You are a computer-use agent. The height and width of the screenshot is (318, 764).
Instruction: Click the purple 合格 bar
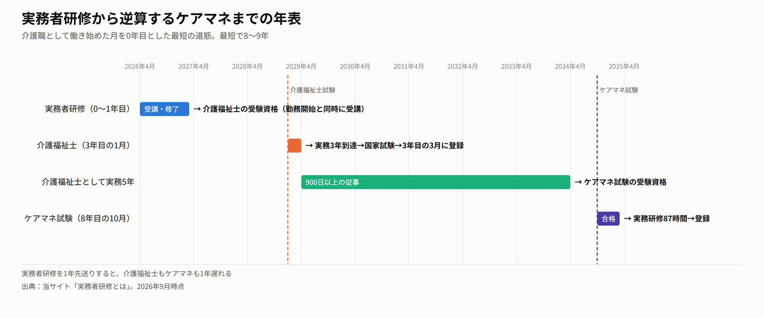(608, 218)
